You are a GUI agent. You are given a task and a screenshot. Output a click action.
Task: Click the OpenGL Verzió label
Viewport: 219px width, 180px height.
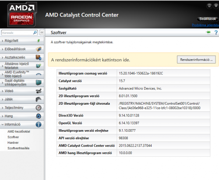(x=70, y=123)
